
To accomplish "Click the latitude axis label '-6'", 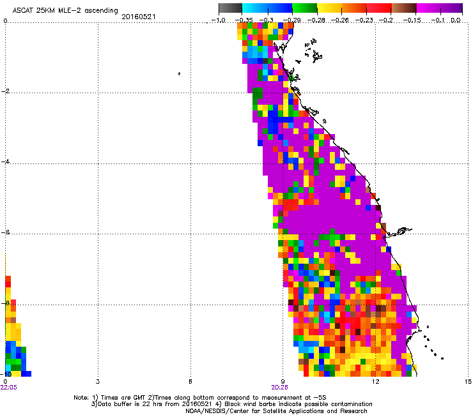I will point(5,232).
